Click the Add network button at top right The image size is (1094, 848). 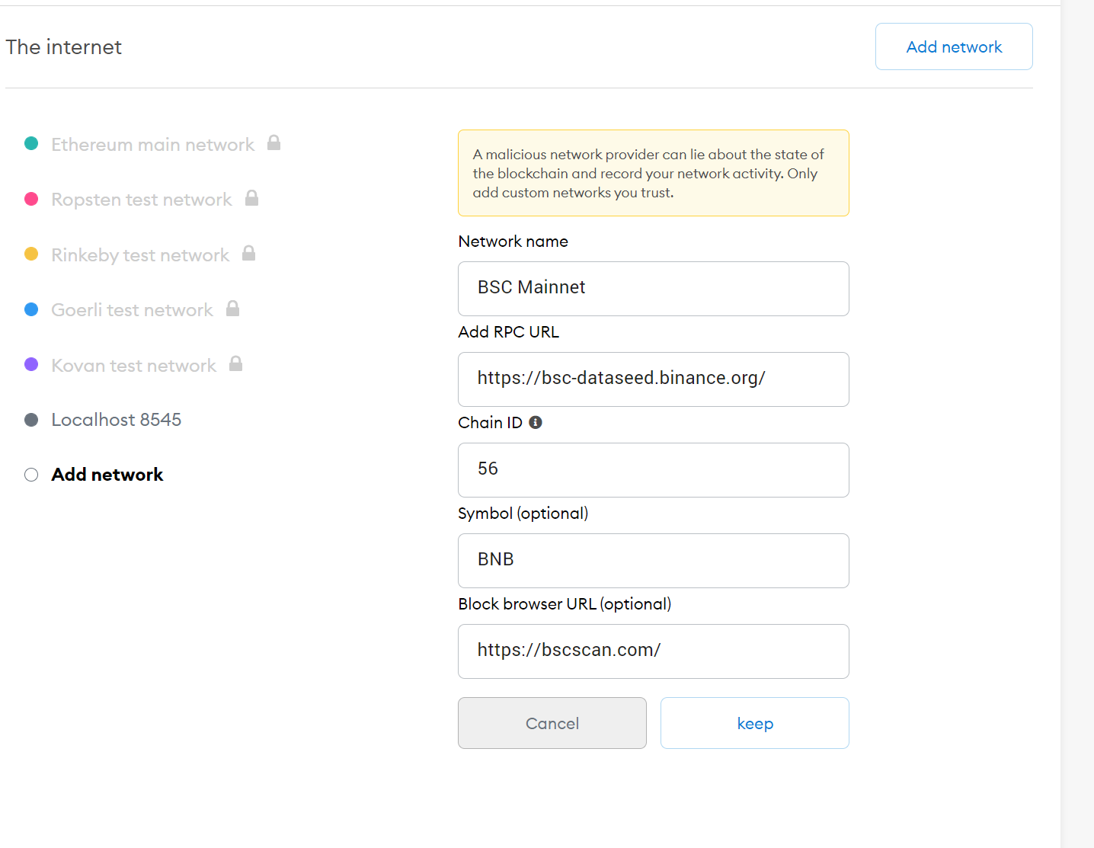point(954,46)
